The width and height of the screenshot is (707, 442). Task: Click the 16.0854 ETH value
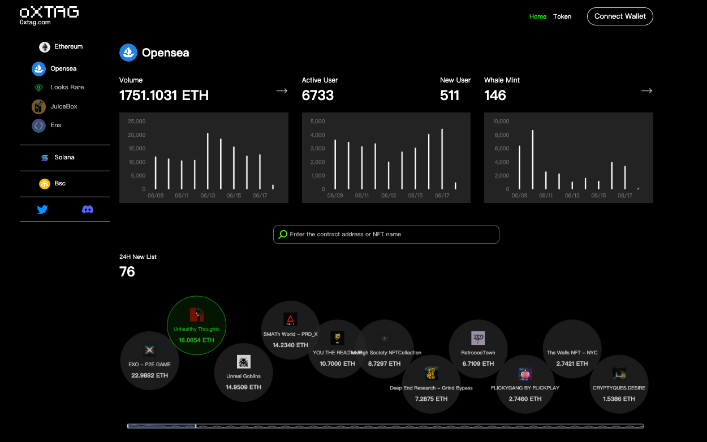coord(196,340)
